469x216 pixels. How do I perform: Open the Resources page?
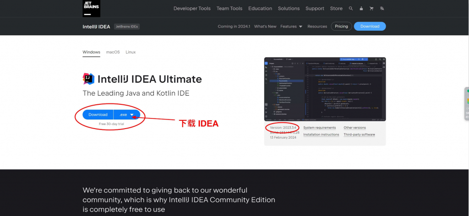tap(317, 26)
